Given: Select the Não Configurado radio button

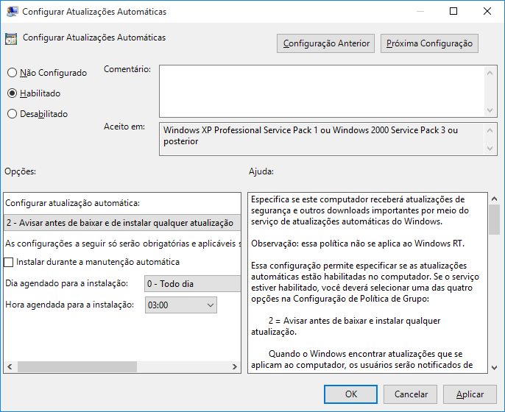Looking at the screenshot, I should point(13,73).
